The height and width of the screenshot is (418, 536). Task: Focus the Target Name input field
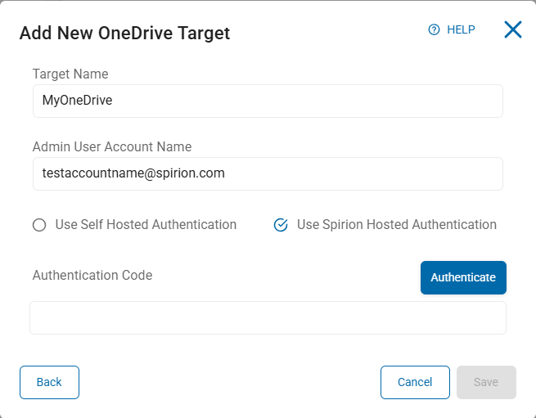267,101
